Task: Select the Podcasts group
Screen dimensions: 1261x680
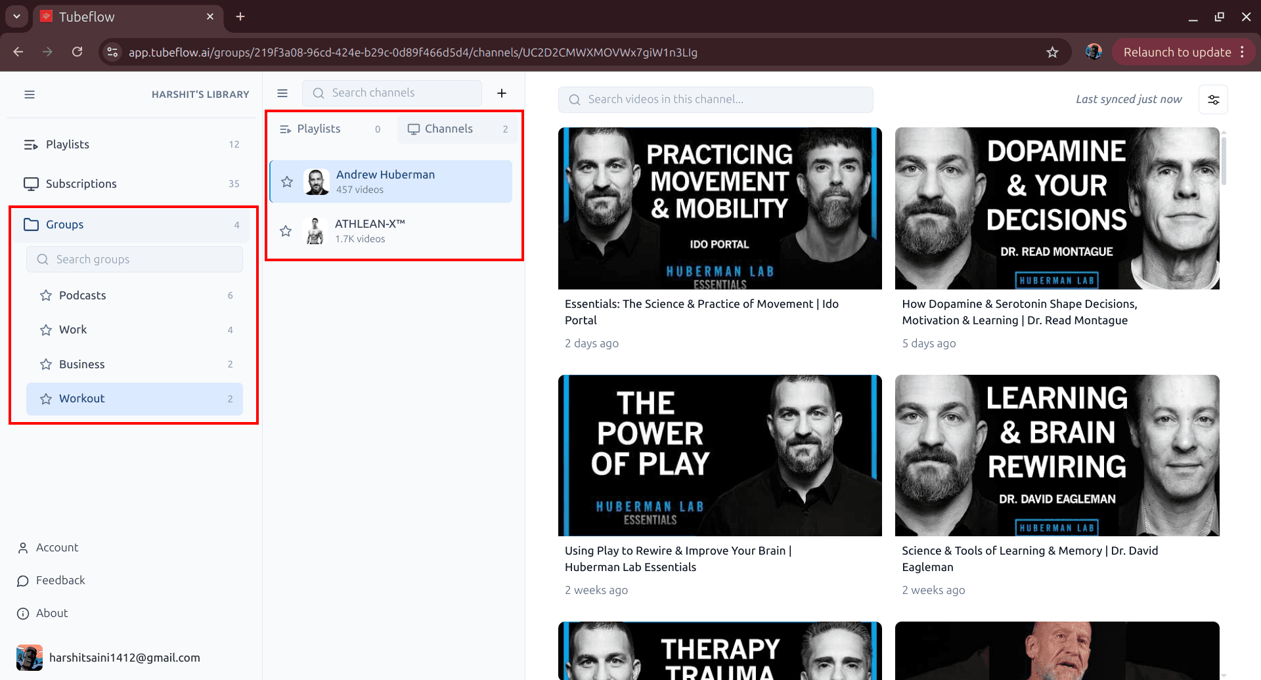Action: click(x=135, y=295)
